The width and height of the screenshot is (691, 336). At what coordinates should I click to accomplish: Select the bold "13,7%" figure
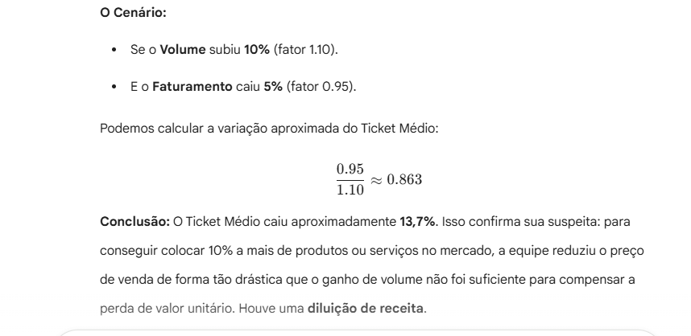click(417, 222)
